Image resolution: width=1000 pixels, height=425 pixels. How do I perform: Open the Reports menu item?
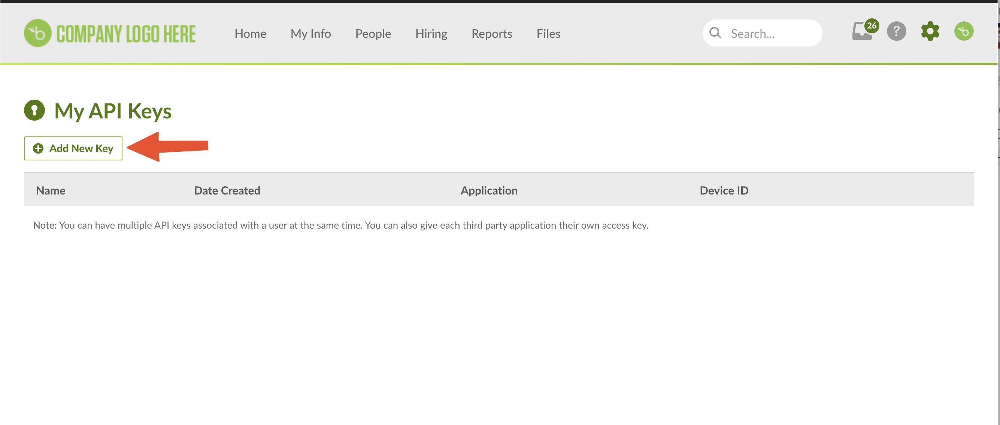coord(492,34)
